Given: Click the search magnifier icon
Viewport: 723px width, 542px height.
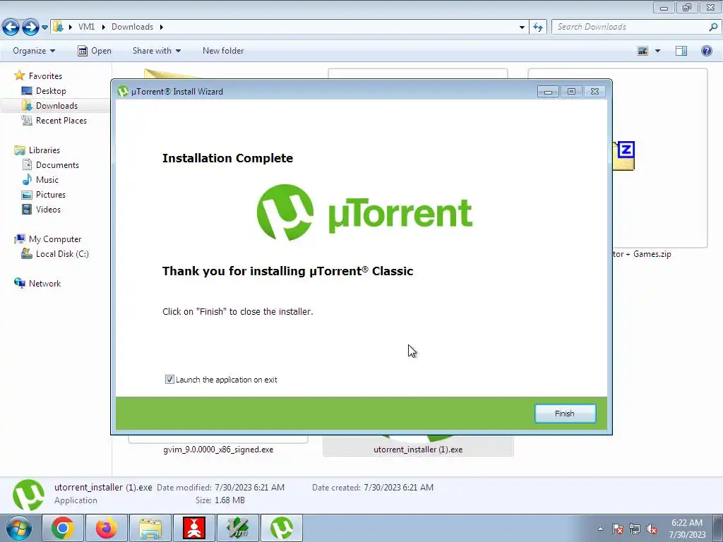Looking at the screenshot, I should tap(713, 27).
